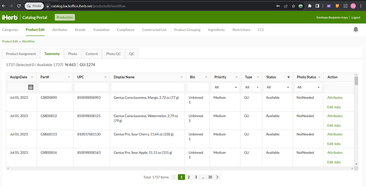Switch to Content tab
Screen dimensions: 366x187
(x=92, y=54)
